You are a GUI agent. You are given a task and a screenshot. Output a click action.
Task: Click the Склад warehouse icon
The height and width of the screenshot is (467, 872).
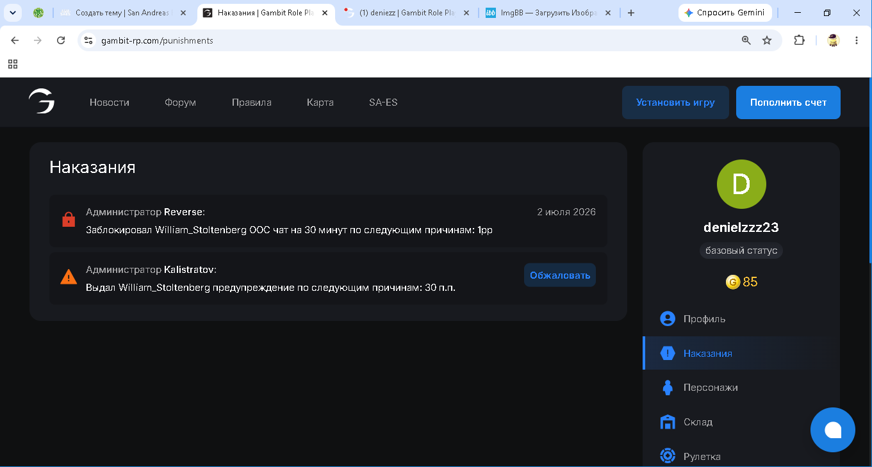click(668, 422)
